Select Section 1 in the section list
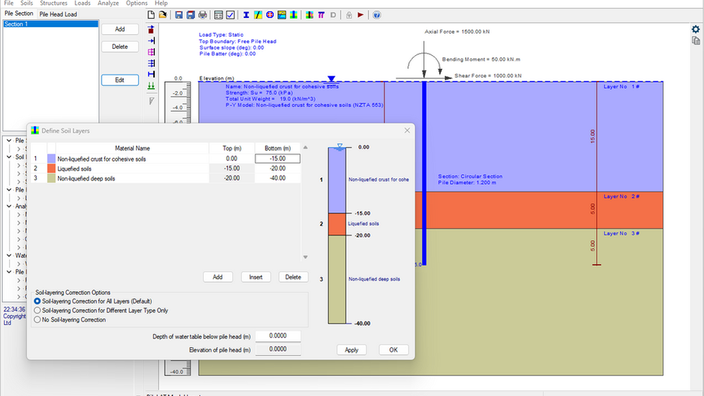This screenshot has height=396, width=704. (x=50, y=24)
